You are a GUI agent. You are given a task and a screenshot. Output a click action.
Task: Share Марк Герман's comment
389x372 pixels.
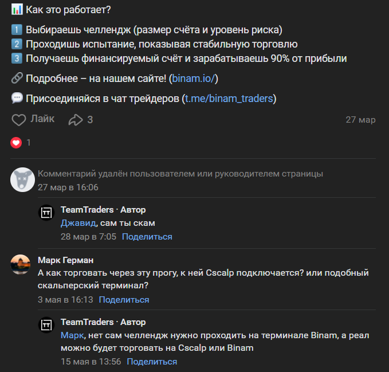[x=124, y=300]
